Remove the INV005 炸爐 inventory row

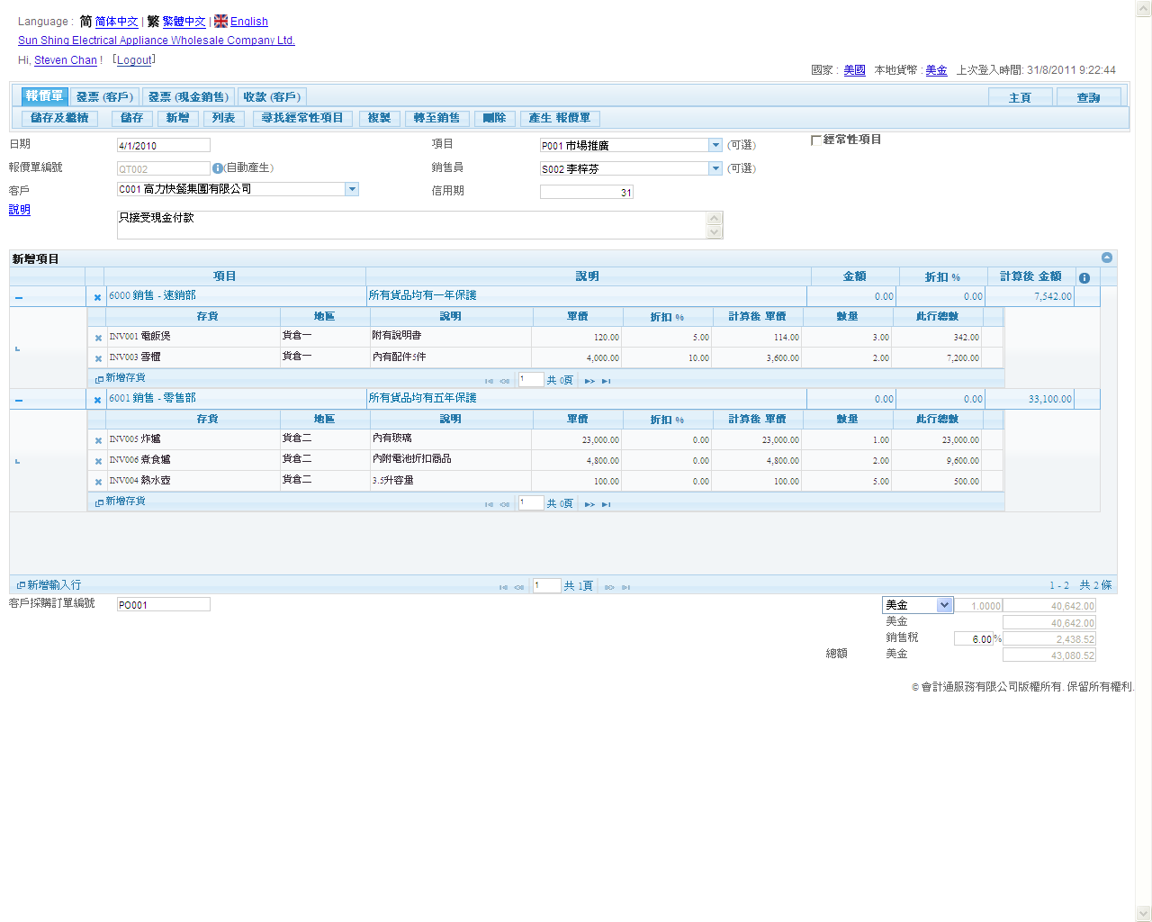click(x=98, y=441)
